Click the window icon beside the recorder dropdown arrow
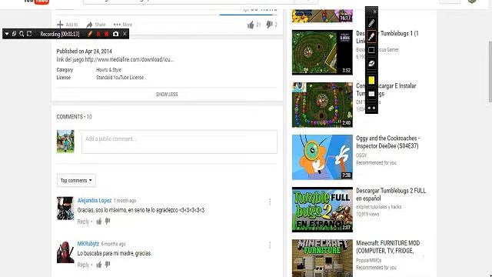492x277 pixels. [x=14, y=34]
